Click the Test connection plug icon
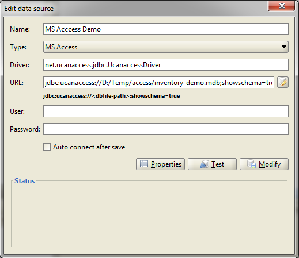Image resolution: width=299 pixels, height=258 pixels. pos(204,164)
